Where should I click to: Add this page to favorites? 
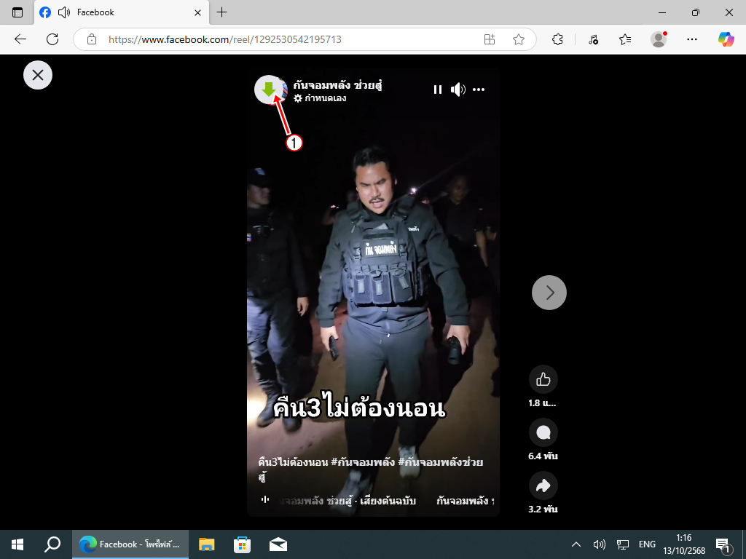(519, 39)
